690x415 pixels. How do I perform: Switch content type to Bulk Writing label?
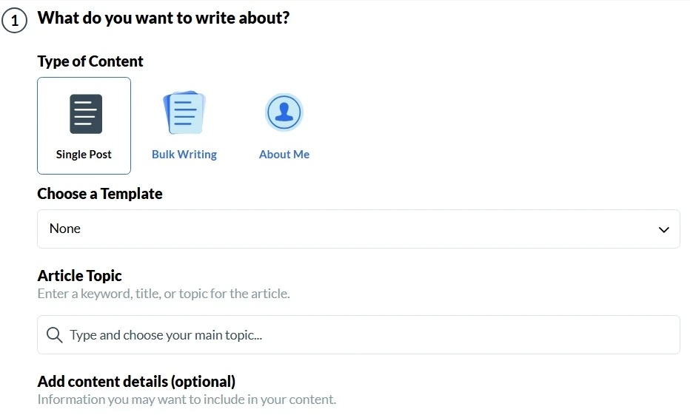184,155
